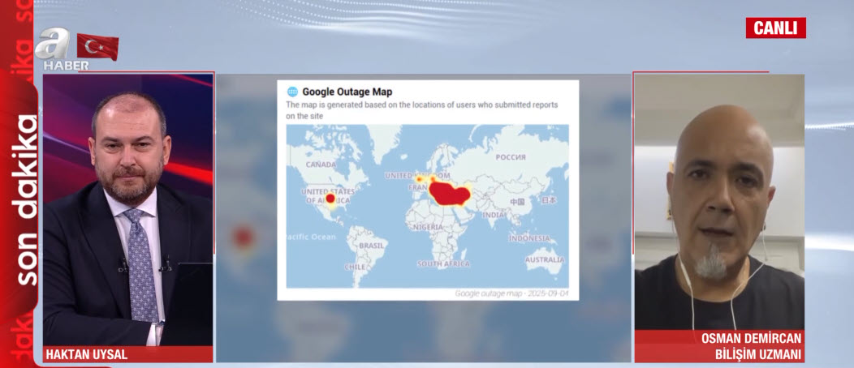The height and width of the screenshot is (368, 854).
Task: Click the CANADA label on the map
Action: 319,164
